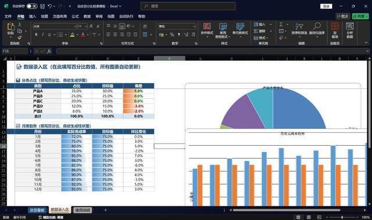Screen dimensions: 372x220
Task: Open Conditional Formatting icon
Action: click(x=207, y=27)
